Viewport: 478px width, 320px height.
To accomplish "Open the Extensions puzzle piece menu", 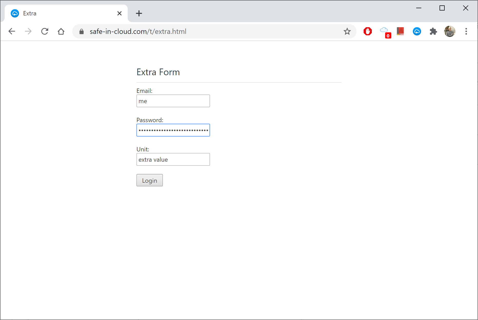I will (x=433, y=31).
